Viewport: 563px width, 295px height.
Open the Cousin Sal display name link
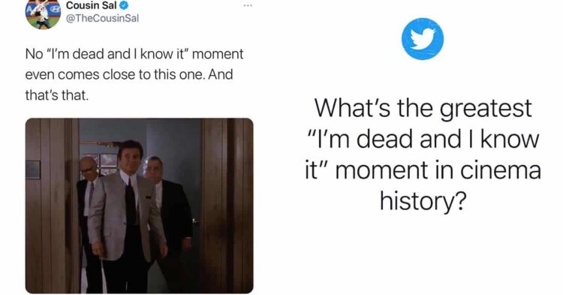[92, 6]
